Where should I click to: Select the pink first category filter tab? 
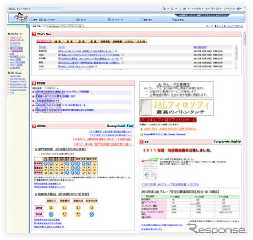coord(44,41)
